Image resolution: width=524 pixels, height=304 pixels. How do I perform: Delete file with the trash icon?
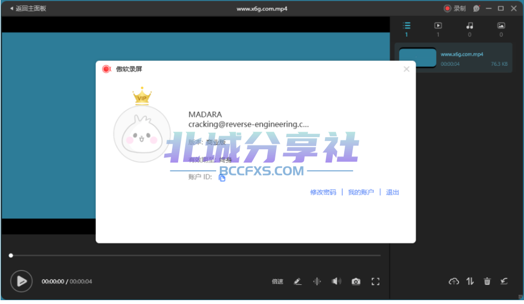[487, 282]
